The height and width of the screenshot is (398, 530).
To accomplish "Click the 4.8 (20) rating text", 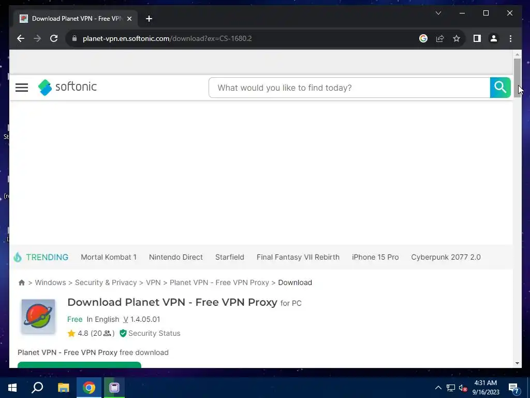I will click(96, 333).
